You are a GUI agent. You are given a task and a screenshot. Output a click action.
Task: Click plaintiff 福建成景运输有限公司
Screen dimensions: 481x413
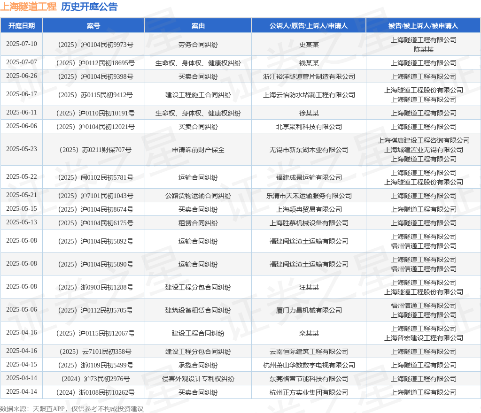[x=309, y=178]
